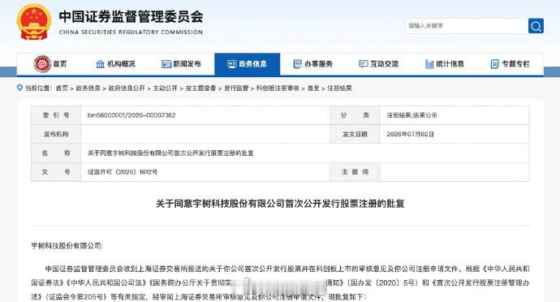Open the 统计信息 navigation tab
This screenshot has width=560, height=302.
click(445, 64)
